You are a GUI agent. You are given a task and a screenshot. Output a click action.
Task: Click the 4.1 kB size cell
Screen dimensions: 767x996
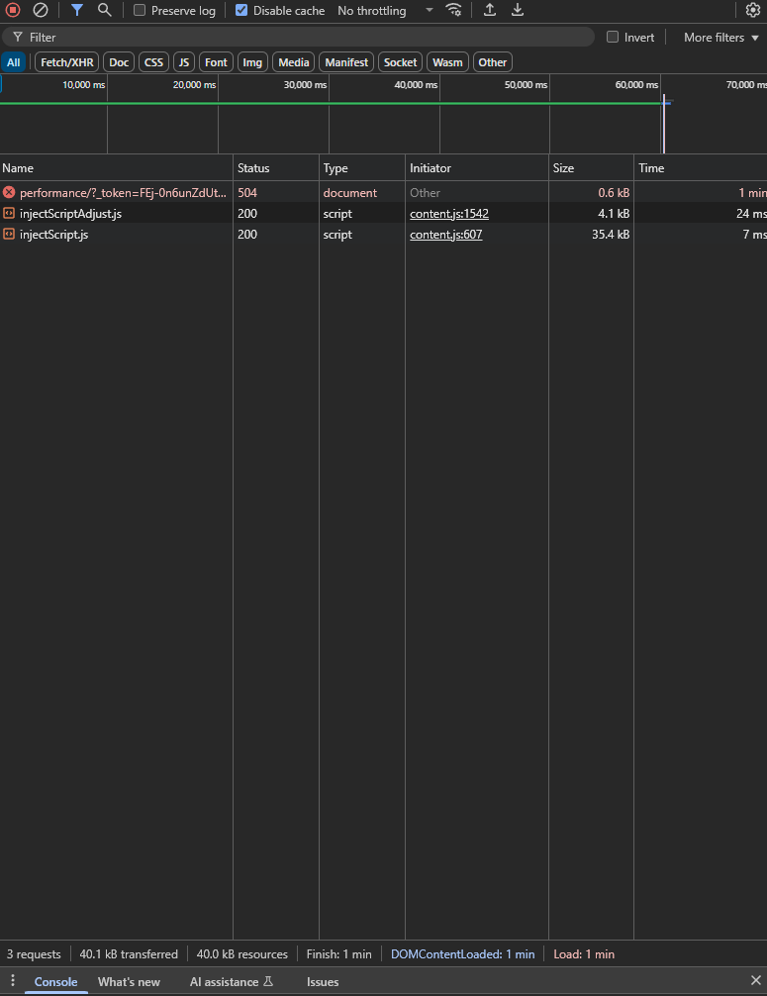(x=591, y=214)
